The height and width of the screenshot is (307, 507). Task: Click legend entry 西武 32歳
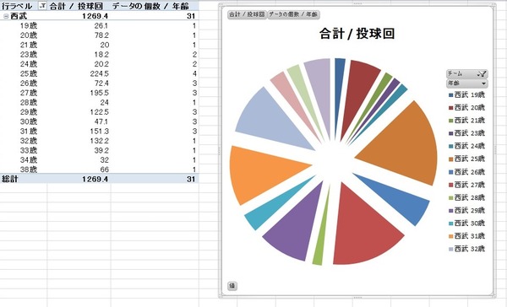(x=467, y=249)
